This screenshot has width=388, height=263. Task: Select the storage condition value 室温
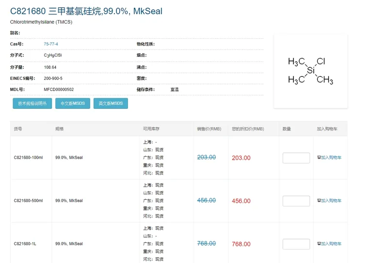[x=175, y=89]
